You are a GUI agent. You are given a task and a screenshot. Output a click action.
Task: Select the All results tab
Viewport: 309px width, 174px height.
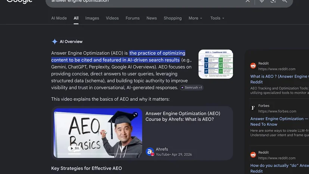click(x=76, y=18)
